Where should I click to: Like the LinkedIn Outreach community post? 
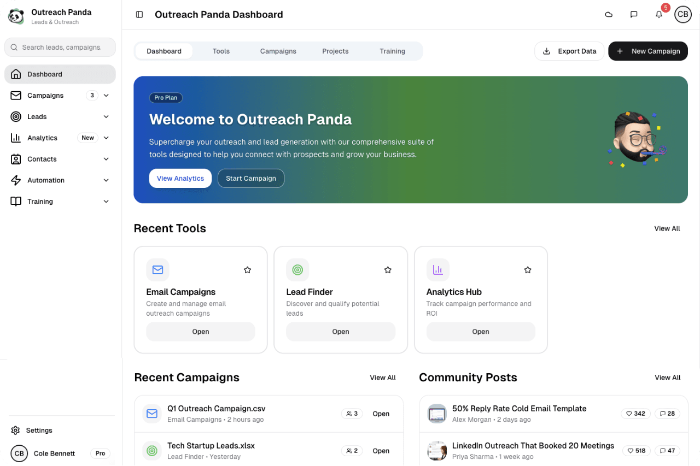pyautogui.click(x=636, y=450)
